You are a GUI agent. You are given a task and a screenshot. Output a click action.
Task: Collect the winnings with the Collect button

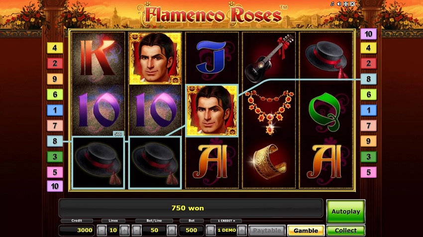[345, 231]
